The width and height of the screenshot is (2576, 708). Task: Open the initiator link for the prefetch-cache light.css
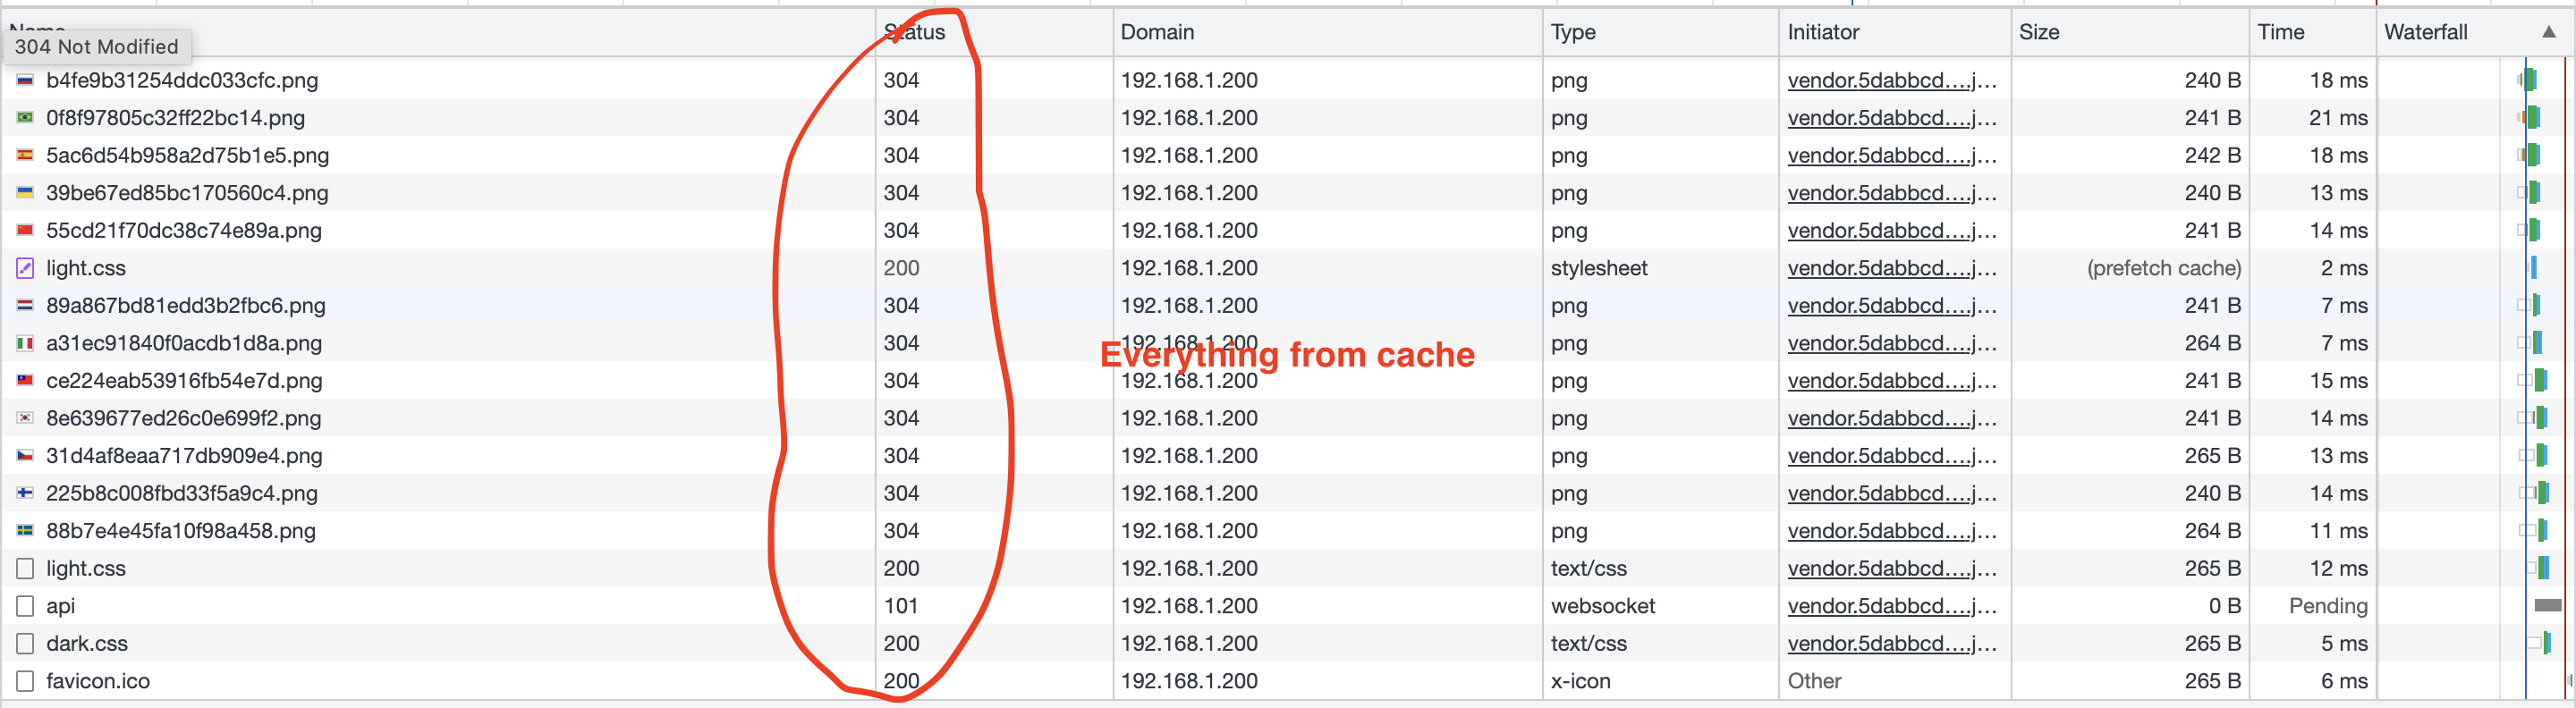point(1892,268)
